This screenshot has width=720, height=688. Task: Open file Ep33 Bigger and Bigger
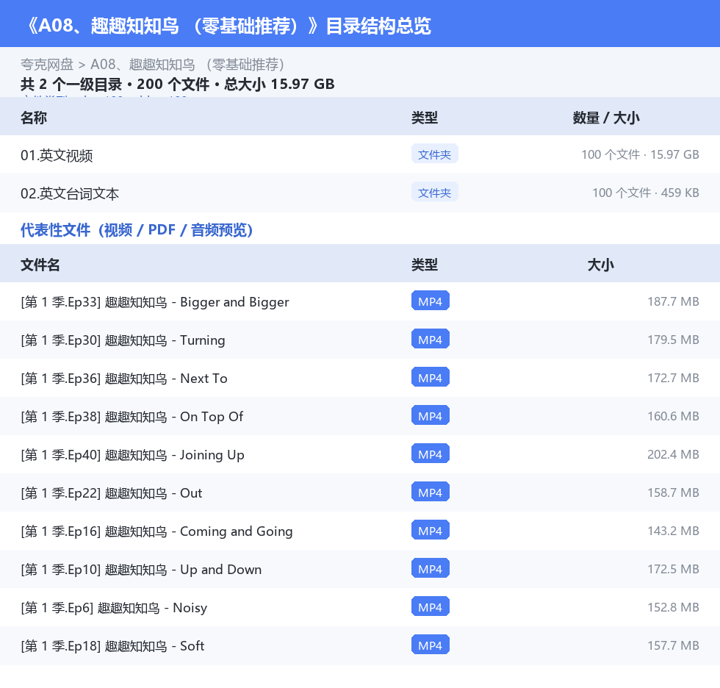pyautogui.click(x=360, y=302)
